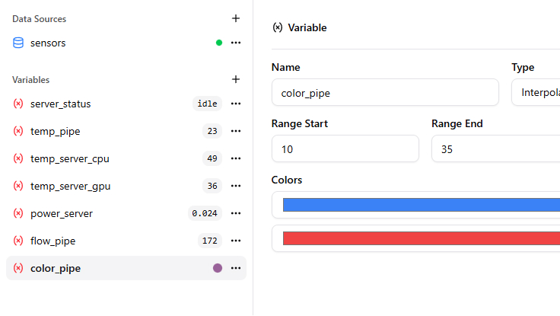Click the 36 value badge of temp_server_gpu
The image size is (560, 316).
(212, 186)
